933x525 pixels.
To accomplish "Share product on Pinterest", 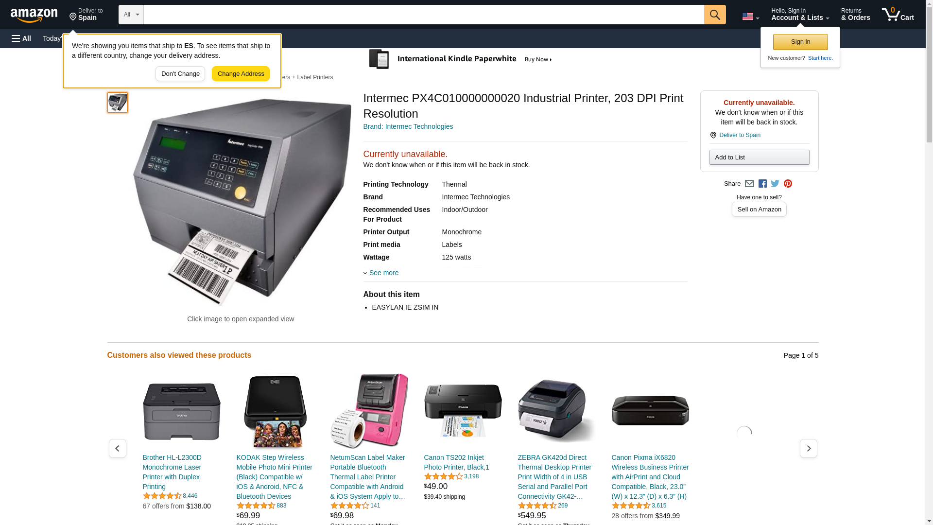I will click(x=788, y=184).
